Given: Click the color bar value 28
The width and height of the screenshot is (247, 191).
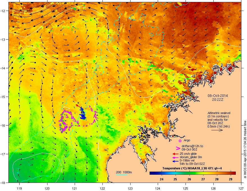Looking at the screenshot, I should coord(217,179).
